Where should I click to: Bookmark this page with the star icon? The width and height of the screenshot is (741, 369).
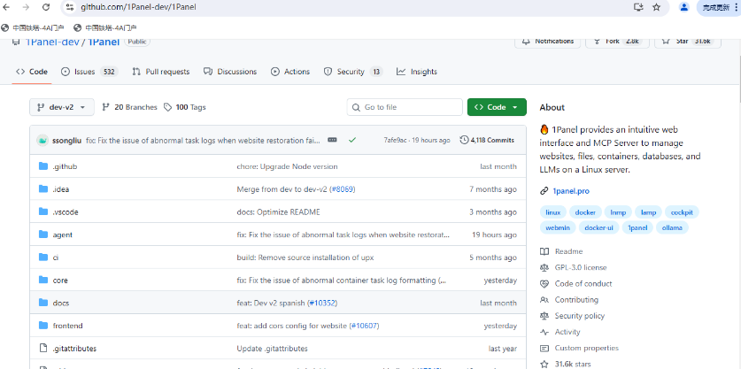pos(656,7)
